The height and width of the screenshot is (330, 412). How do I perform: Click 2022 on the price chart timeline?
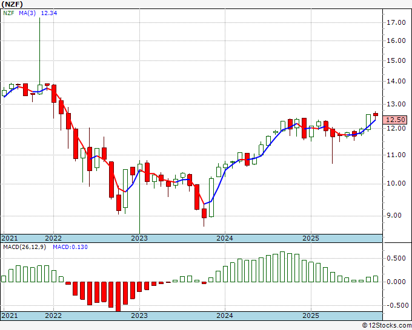click(53, 238)
